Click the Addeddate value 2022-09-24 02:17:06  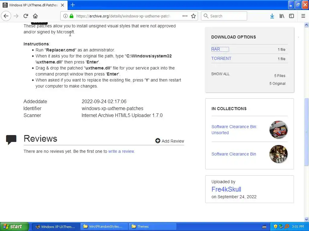pos(104,102)
